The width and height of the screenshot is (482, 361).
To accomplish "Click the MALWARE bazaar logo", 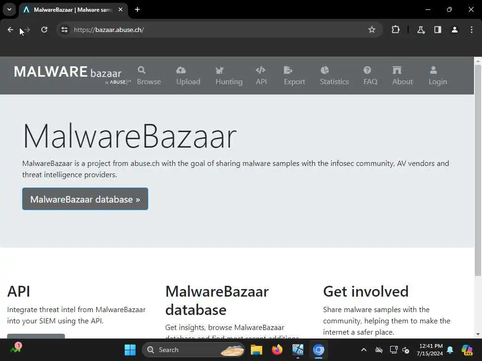I will pyautogui.click(x=72, y=75).
